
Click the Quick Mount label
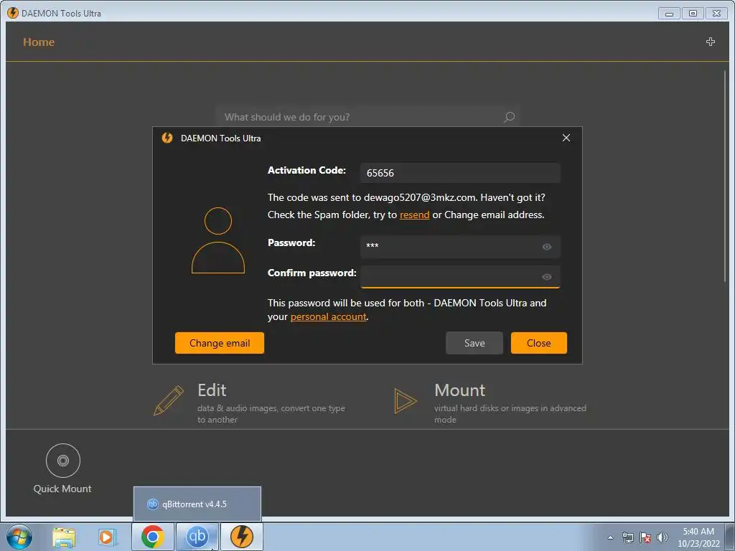point(62,489)
